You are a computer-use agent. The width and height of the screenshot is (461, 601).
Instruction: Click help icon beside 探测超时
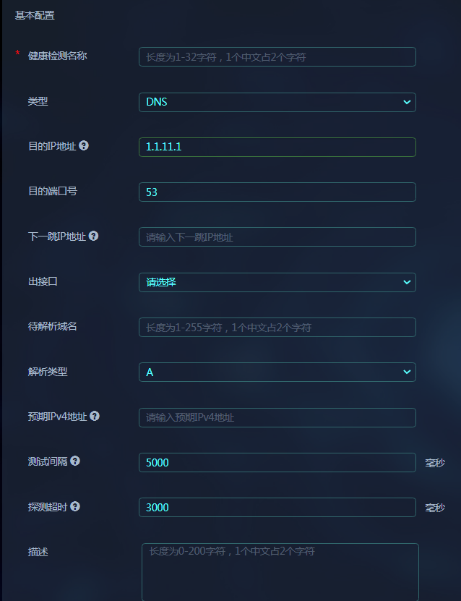(x=75, y=506)
